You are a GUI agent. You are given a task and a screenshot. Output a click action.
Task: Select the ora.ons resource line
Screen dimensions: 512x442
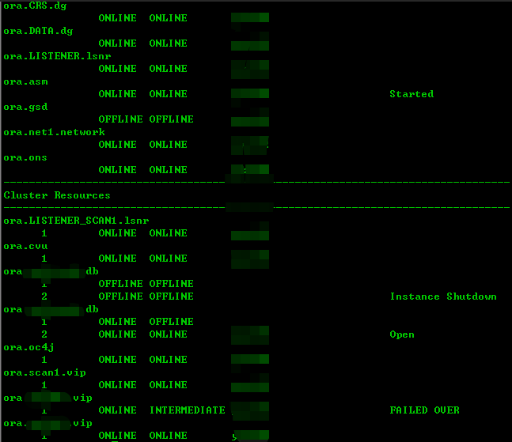coord(25,157)
